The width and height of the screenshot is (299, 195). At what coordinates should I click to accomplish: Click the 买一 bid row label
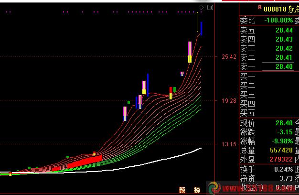click(247, 76)
